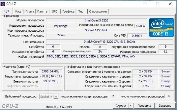Click the 99.80 МГц bus speed value
Image resolution: width=177 pixels, height=110 pixels.
[x=50, y=81]
